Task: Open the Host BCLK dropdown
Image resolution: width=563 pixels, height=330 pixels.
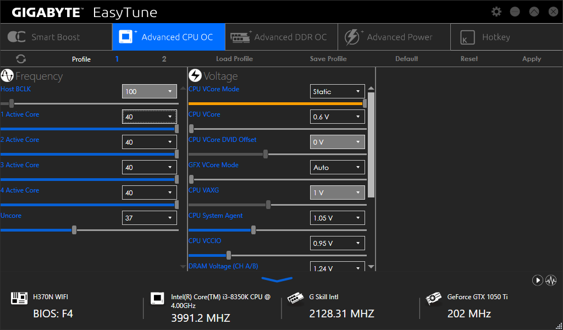Action: pyautogui.click(x=150, y=91)
